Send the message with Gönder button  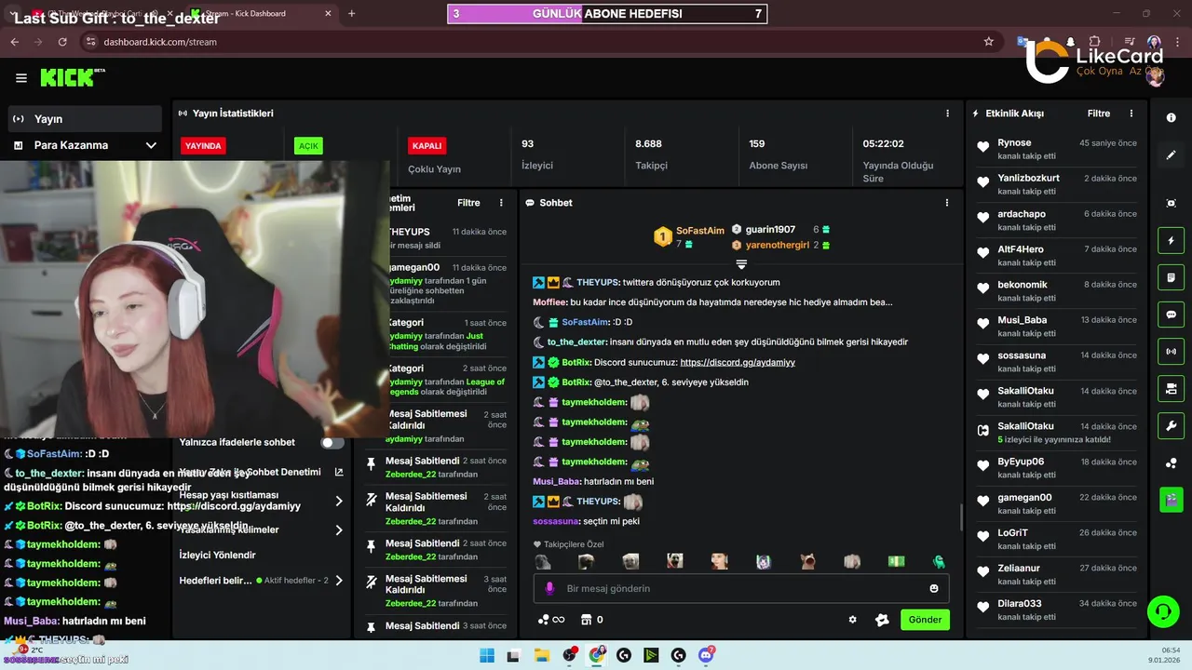(925, 620)
